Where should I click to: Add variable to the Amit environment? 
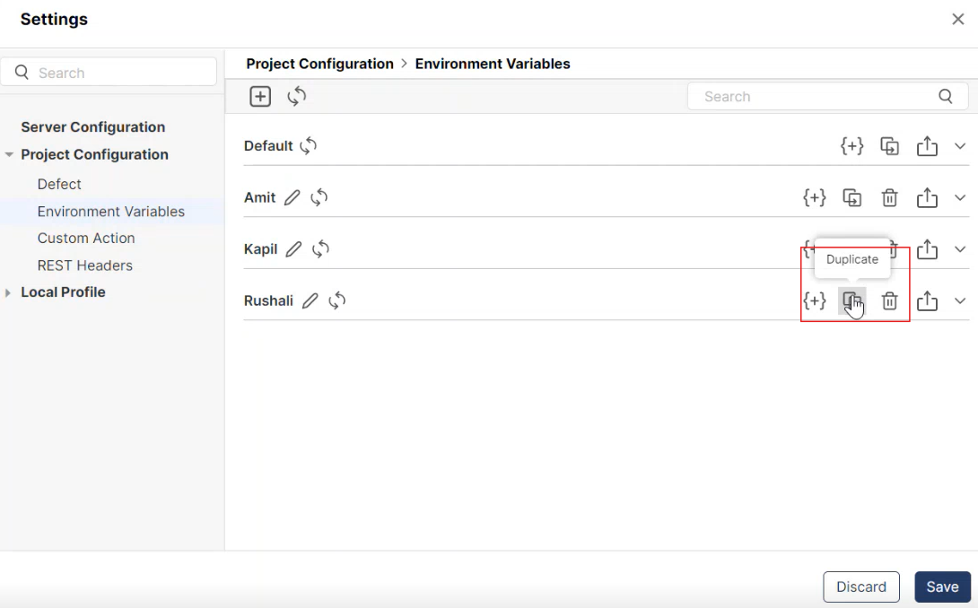[815, 197]
